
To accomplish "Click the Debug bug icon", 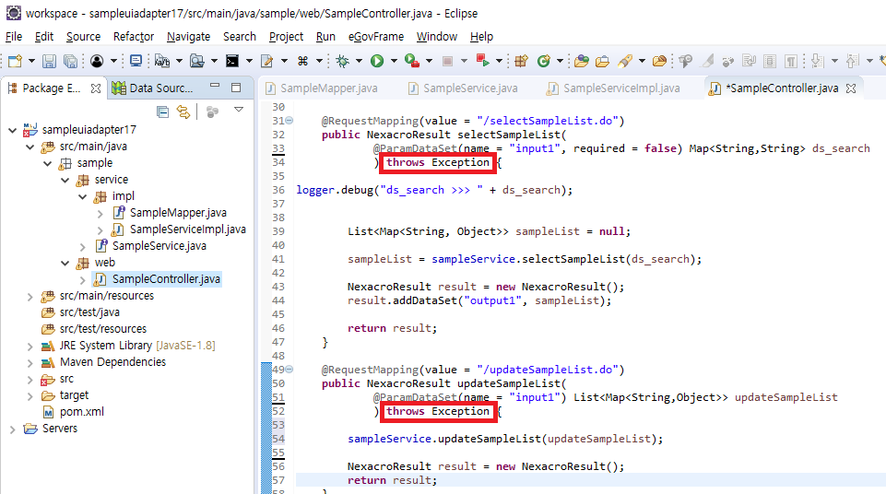I will (x=342, y=61).
